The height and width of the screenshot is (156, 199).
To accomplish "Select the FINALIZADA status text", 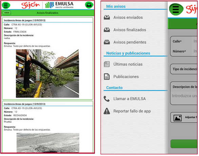I will (x=20, y=32).
